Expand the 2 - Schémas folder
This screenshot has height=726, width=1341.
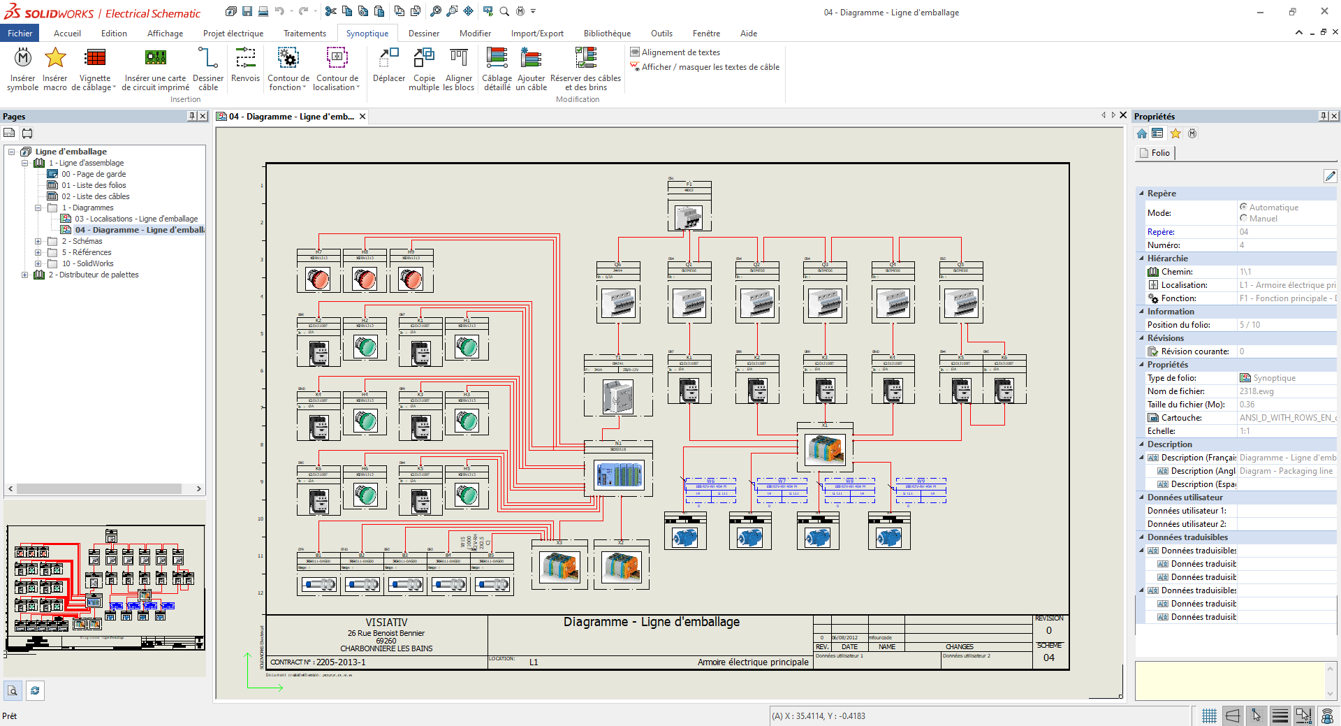coord(38,241)
